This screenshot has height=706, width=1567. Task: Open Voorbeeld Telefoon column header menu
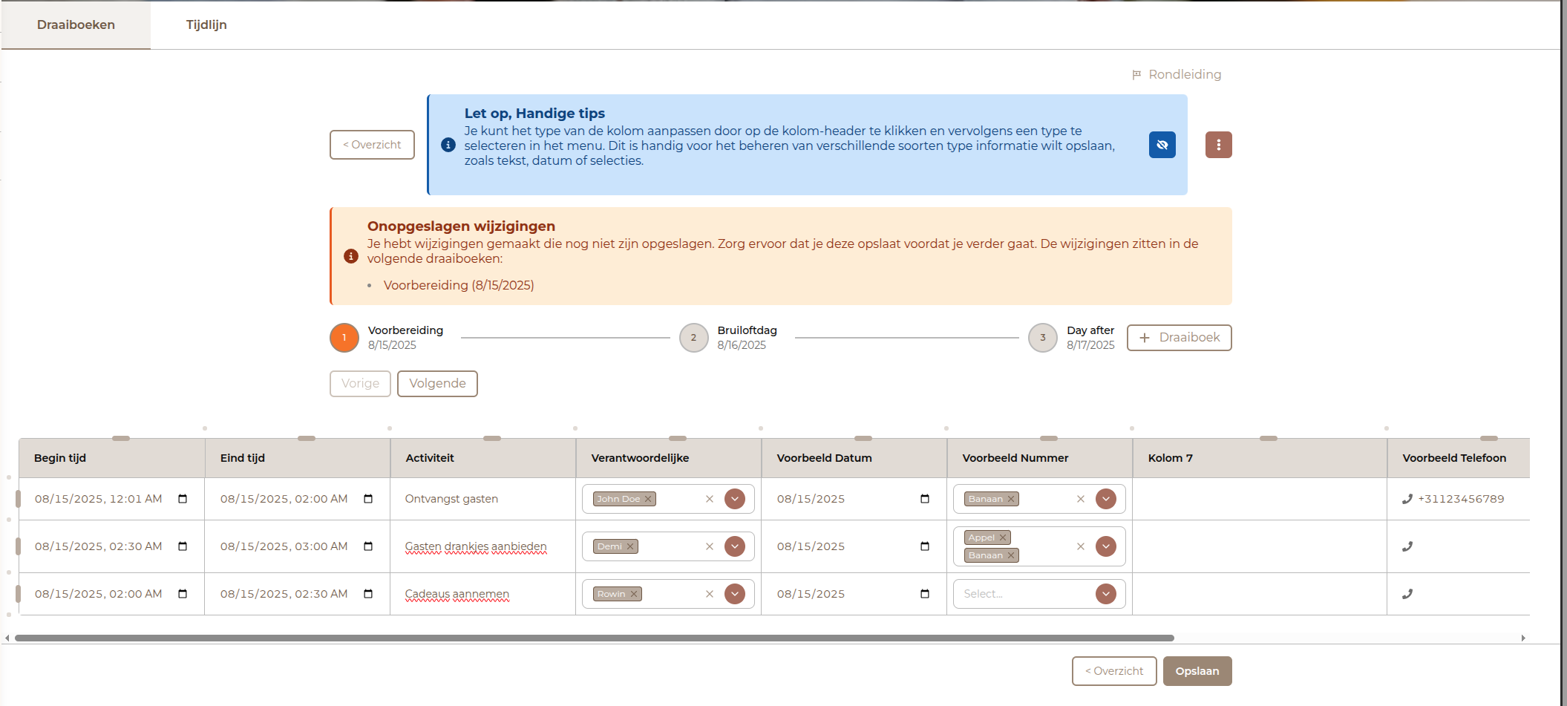coord(1459,458)
